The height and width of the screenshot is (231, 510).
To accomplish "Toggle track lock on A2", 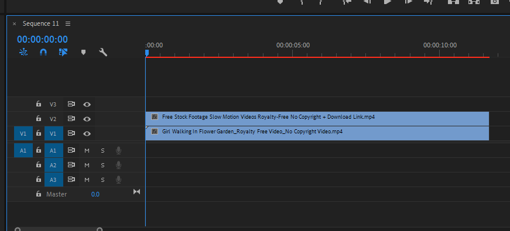I will [x=39, y=165].
